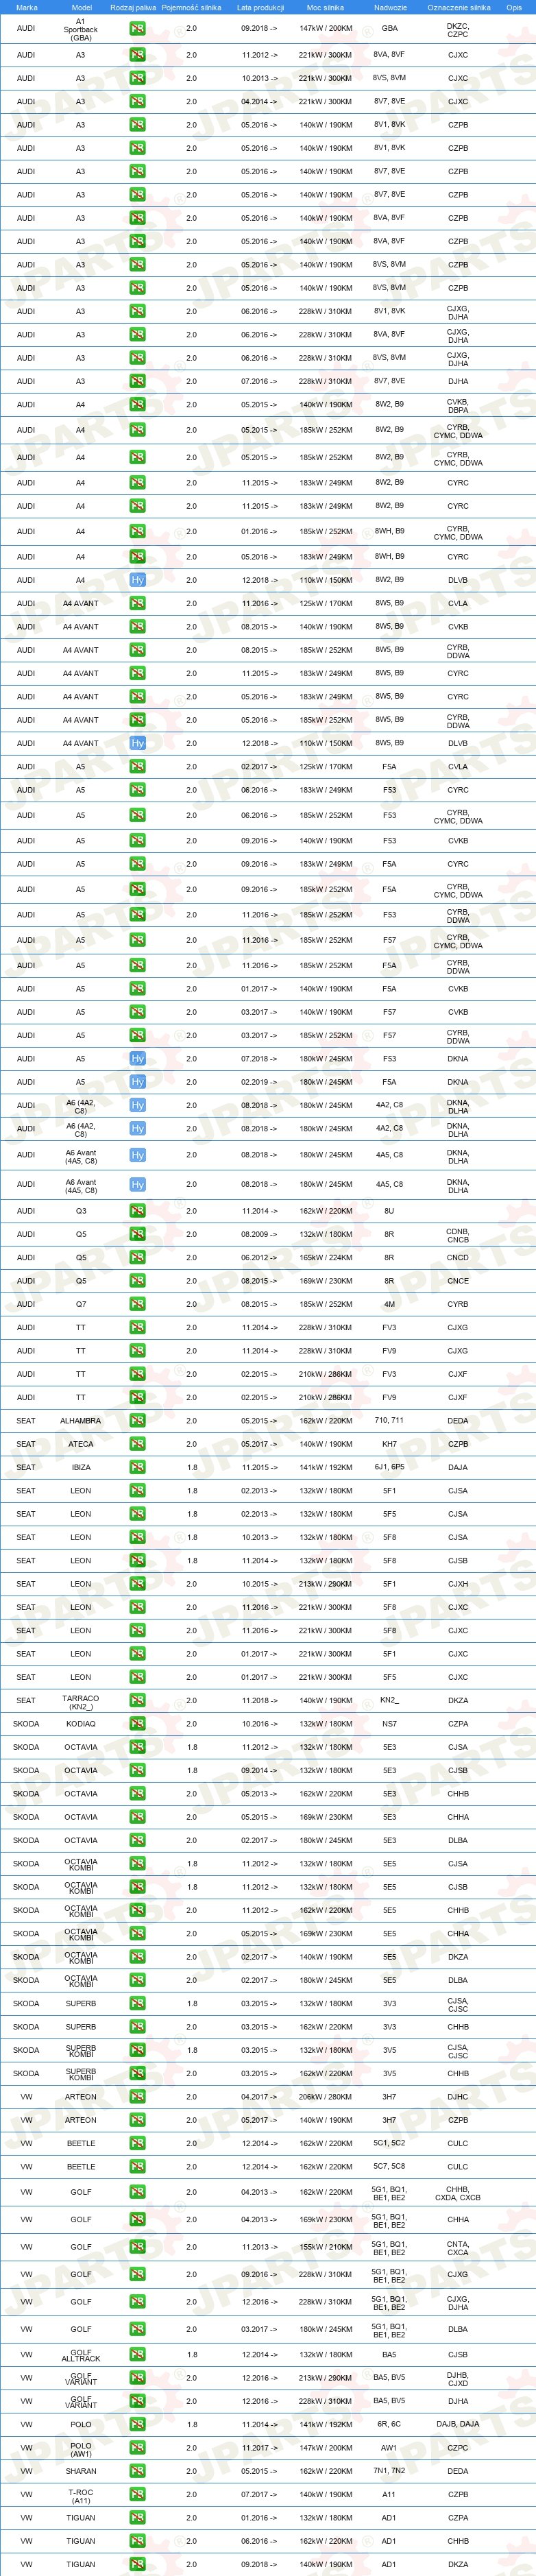The width and height of the screenshot is (536, 2576).
Task: Select the ALHAMBRA model cell
Action: pos(81,1420)
